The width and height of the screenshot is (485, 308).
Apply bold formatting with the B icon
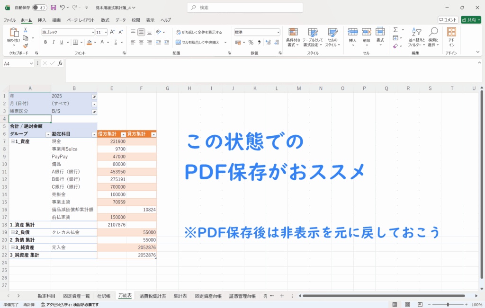click(46, 42)
